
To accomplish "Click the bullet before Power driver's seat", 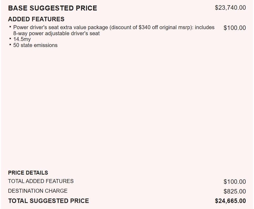I will click(10, 27).
